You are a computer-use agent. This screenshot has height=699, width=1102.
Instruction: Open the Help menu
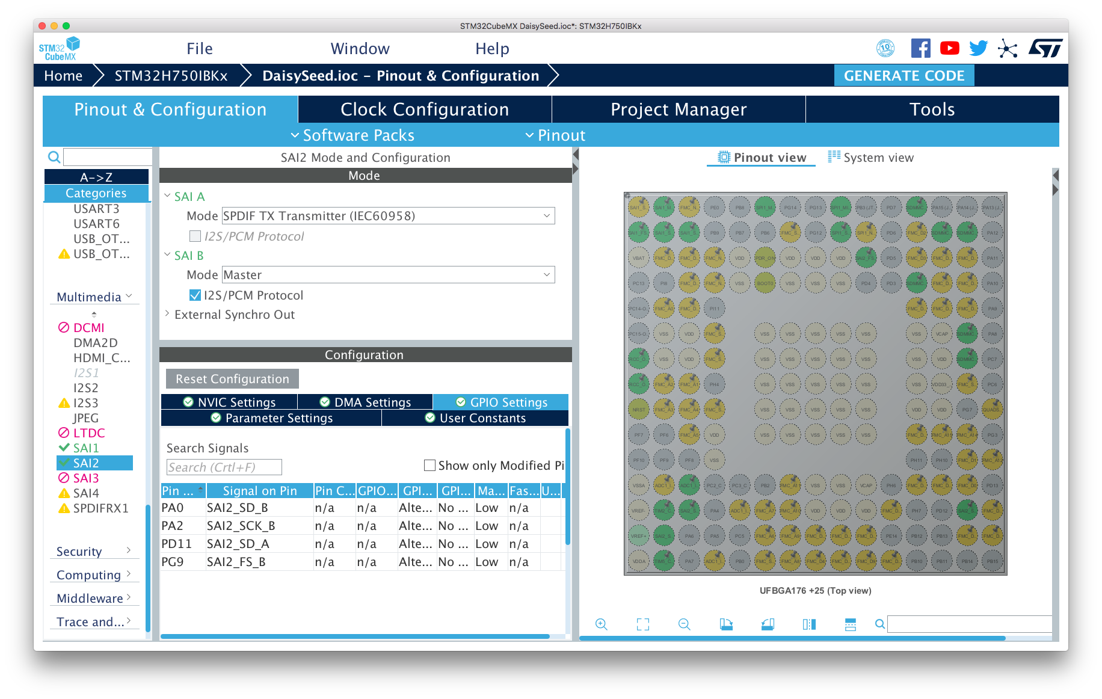pos(492,49)
